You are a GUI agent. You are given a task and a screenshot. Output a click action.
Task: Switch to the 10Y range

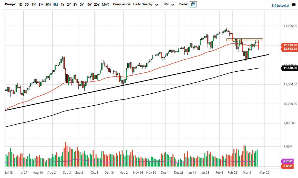[89, 4]
